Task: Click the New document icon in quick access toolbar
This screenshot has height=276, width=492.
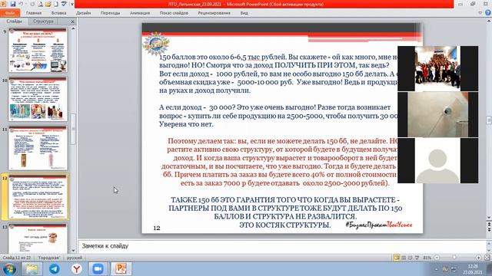Action: [x=56, y=4]
